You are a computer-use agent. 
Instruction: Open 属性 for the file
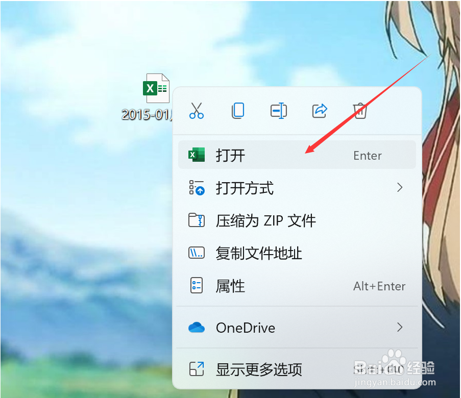point(297,286)
